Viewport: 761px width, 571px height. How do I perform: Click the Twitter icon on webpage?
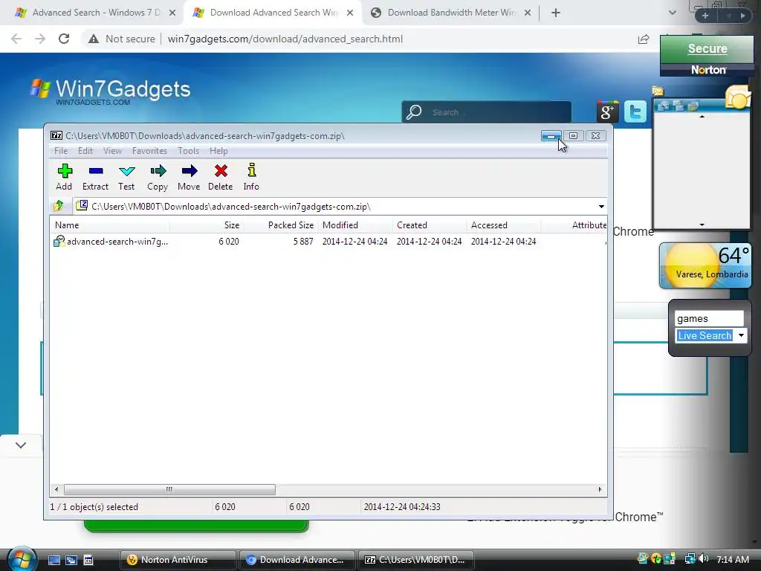[635, 112]
